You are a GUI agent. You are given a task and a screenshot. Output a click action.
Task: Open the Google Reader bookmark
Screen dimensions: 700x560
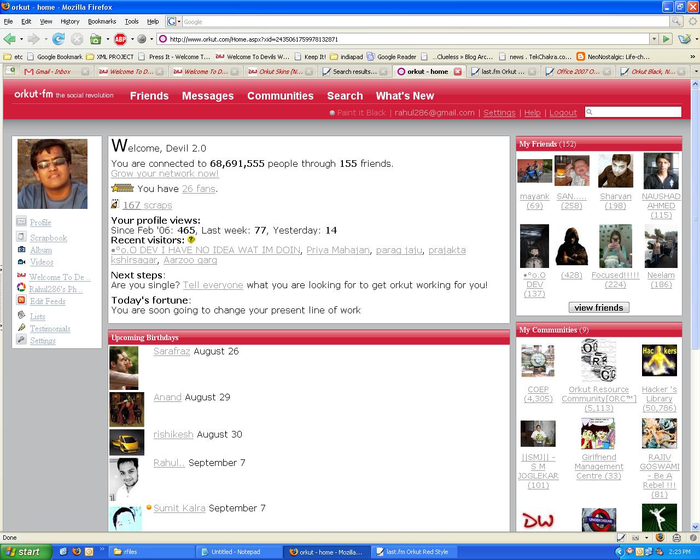click(x=392, y=56)
